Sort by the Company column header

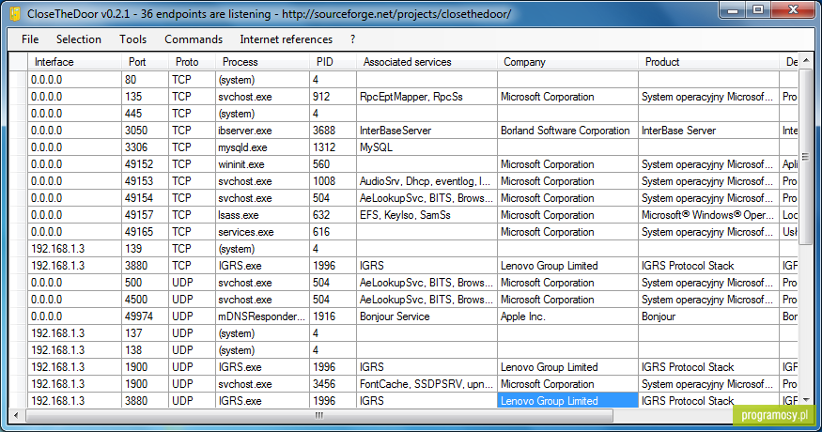point(567,62)
